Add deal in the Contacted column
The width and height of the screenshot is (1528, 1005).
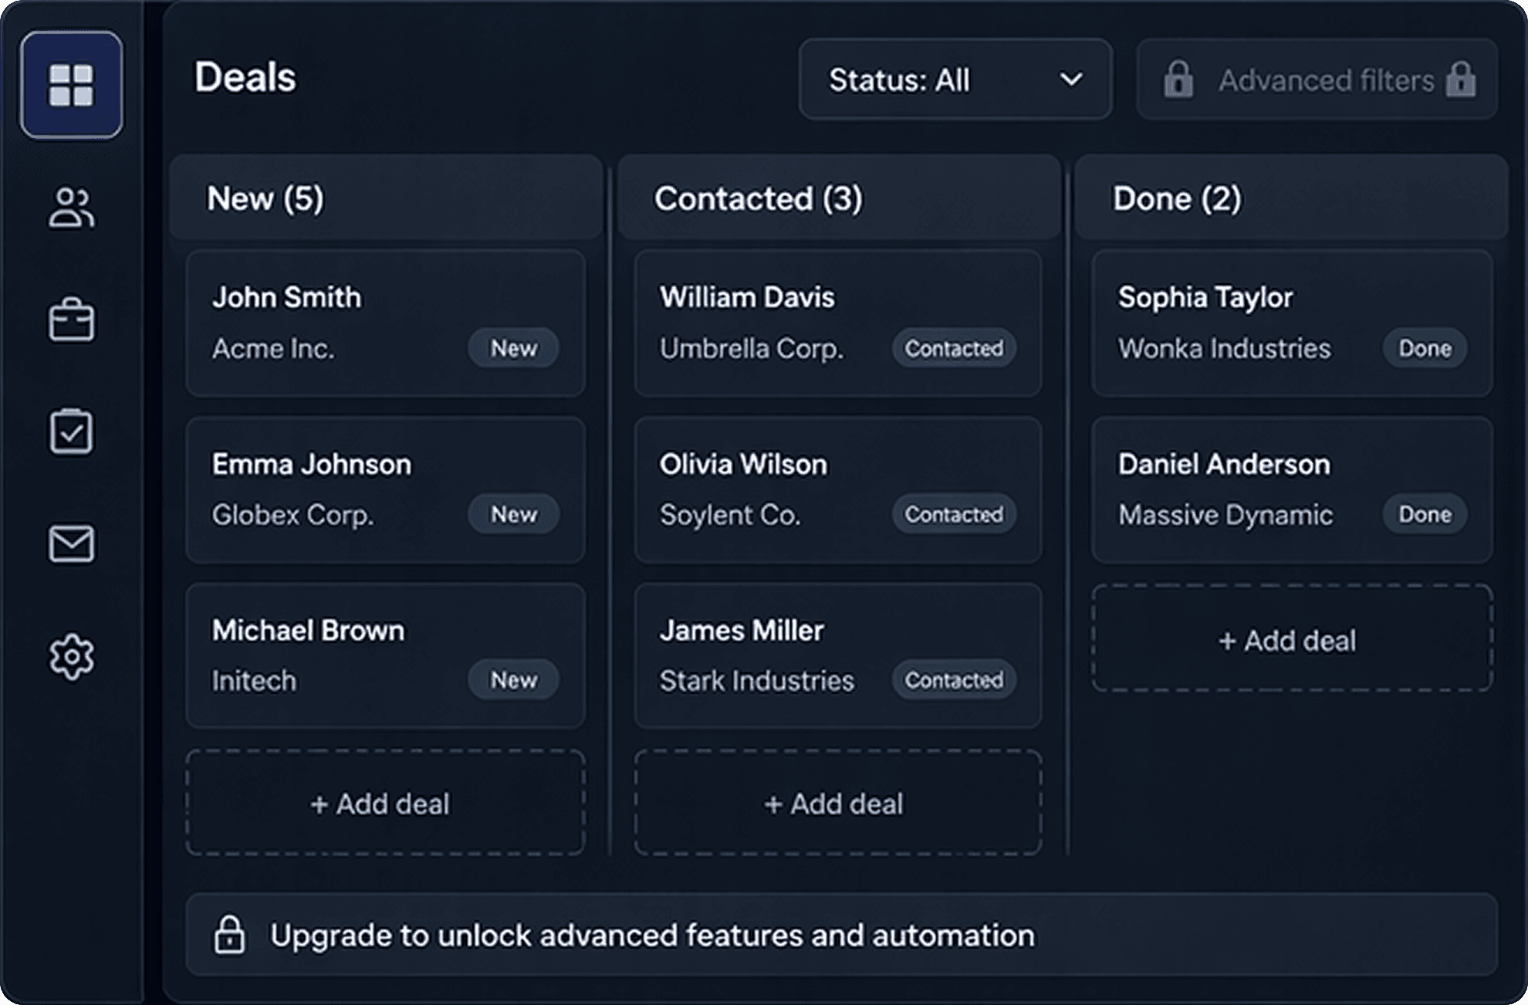click(x=838, y=803)
